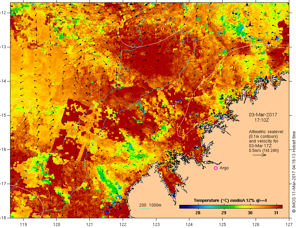Click the 'and velocity for' text line

point(263,141)
